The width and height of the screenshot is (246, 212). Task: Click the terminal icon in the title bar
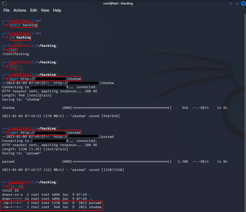point(4,3)
